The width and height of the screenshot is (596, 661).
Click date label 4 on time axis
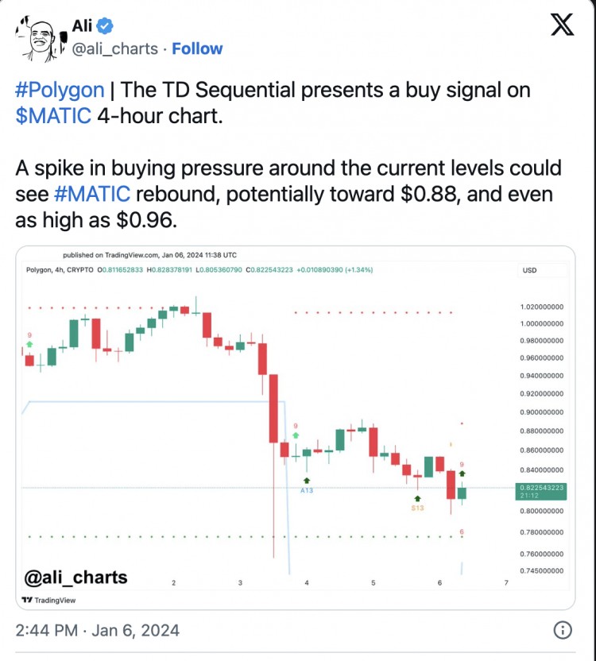[x=307, y=583]
